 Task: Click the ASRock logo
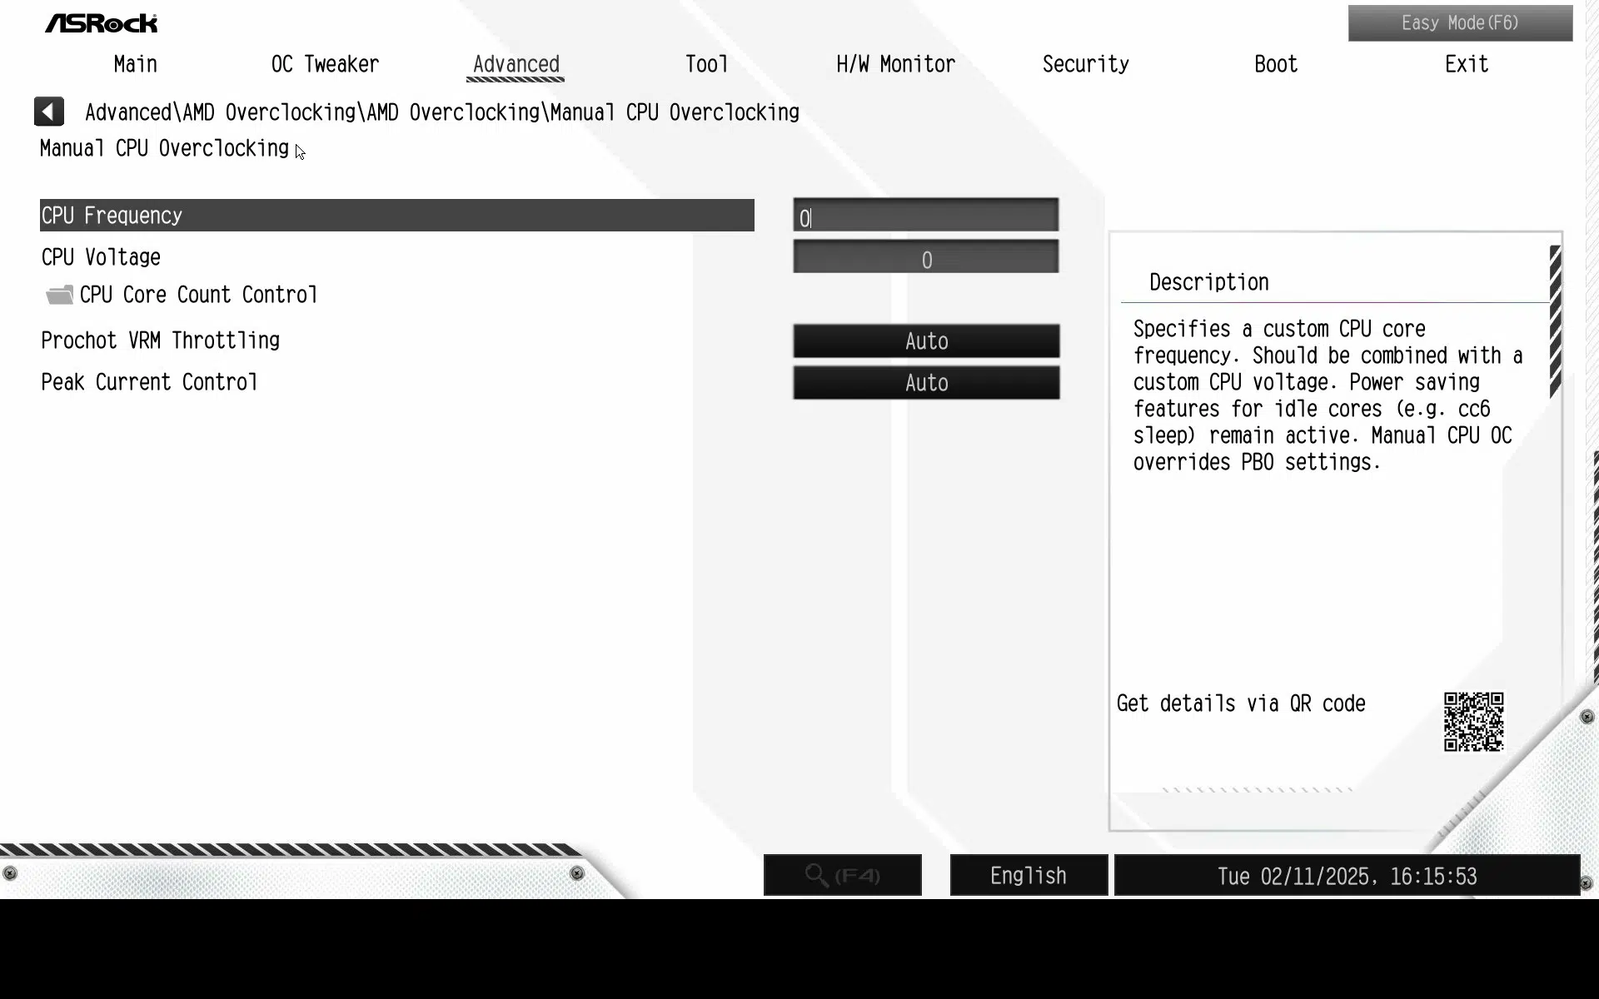101,23
